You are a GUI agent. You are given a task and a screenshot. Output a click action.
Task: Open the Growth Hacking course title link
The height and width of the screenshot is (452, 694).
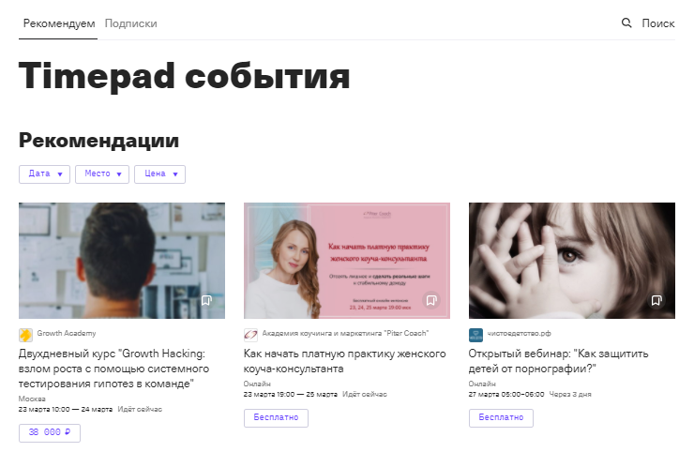pos(113,369)
